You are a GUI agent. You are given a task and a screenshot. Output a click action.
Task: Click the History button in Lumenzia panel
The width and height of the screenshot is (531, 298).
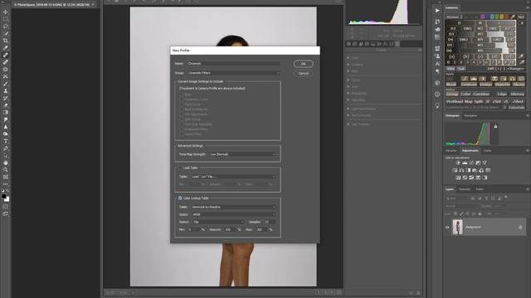click(x=517, y=94)
